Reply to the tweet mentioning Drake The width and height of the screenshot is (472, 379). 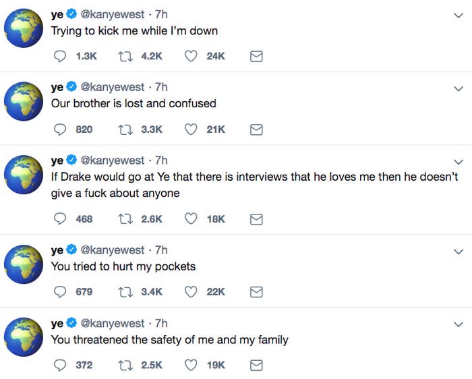(59, 219)
